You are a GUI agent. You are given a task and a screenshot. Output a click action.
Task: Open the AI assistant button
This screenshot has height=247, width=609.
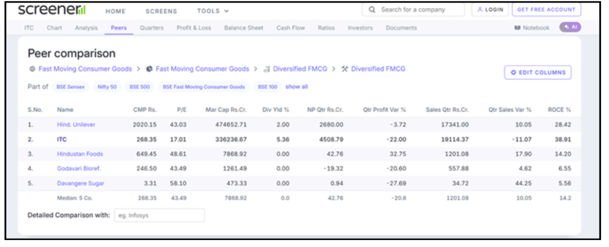coord(570,27)
